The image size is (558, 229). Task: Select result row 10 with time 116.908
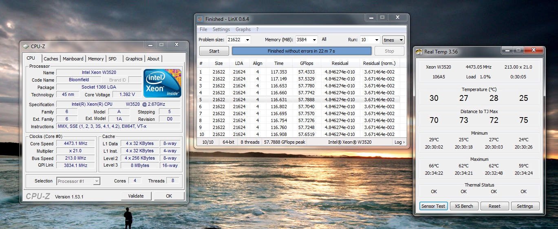(x=298, y=134)
